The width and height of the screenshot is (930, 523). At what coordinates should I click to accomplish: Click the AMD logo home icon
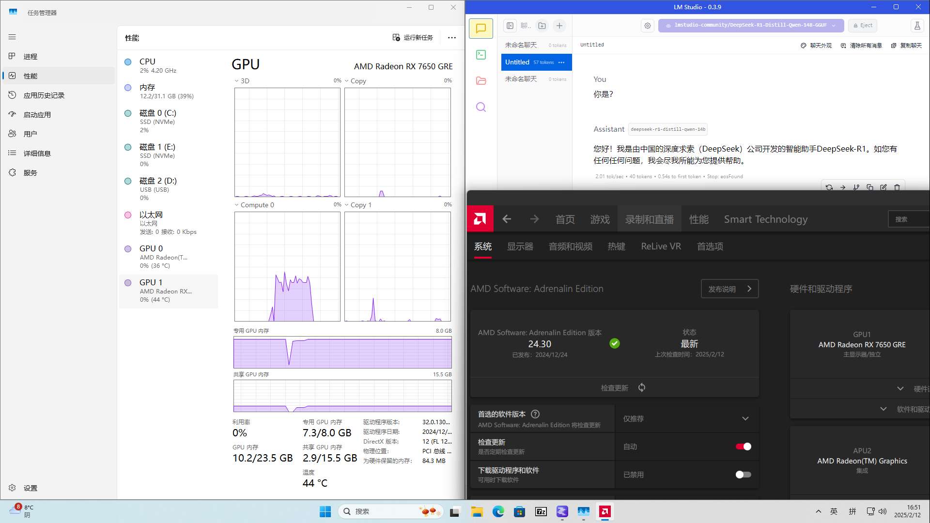(x=480, y=219)
